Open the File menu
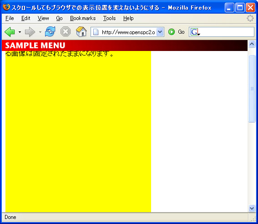The width and height of the screenshot is (258, 224). [10, 18]
